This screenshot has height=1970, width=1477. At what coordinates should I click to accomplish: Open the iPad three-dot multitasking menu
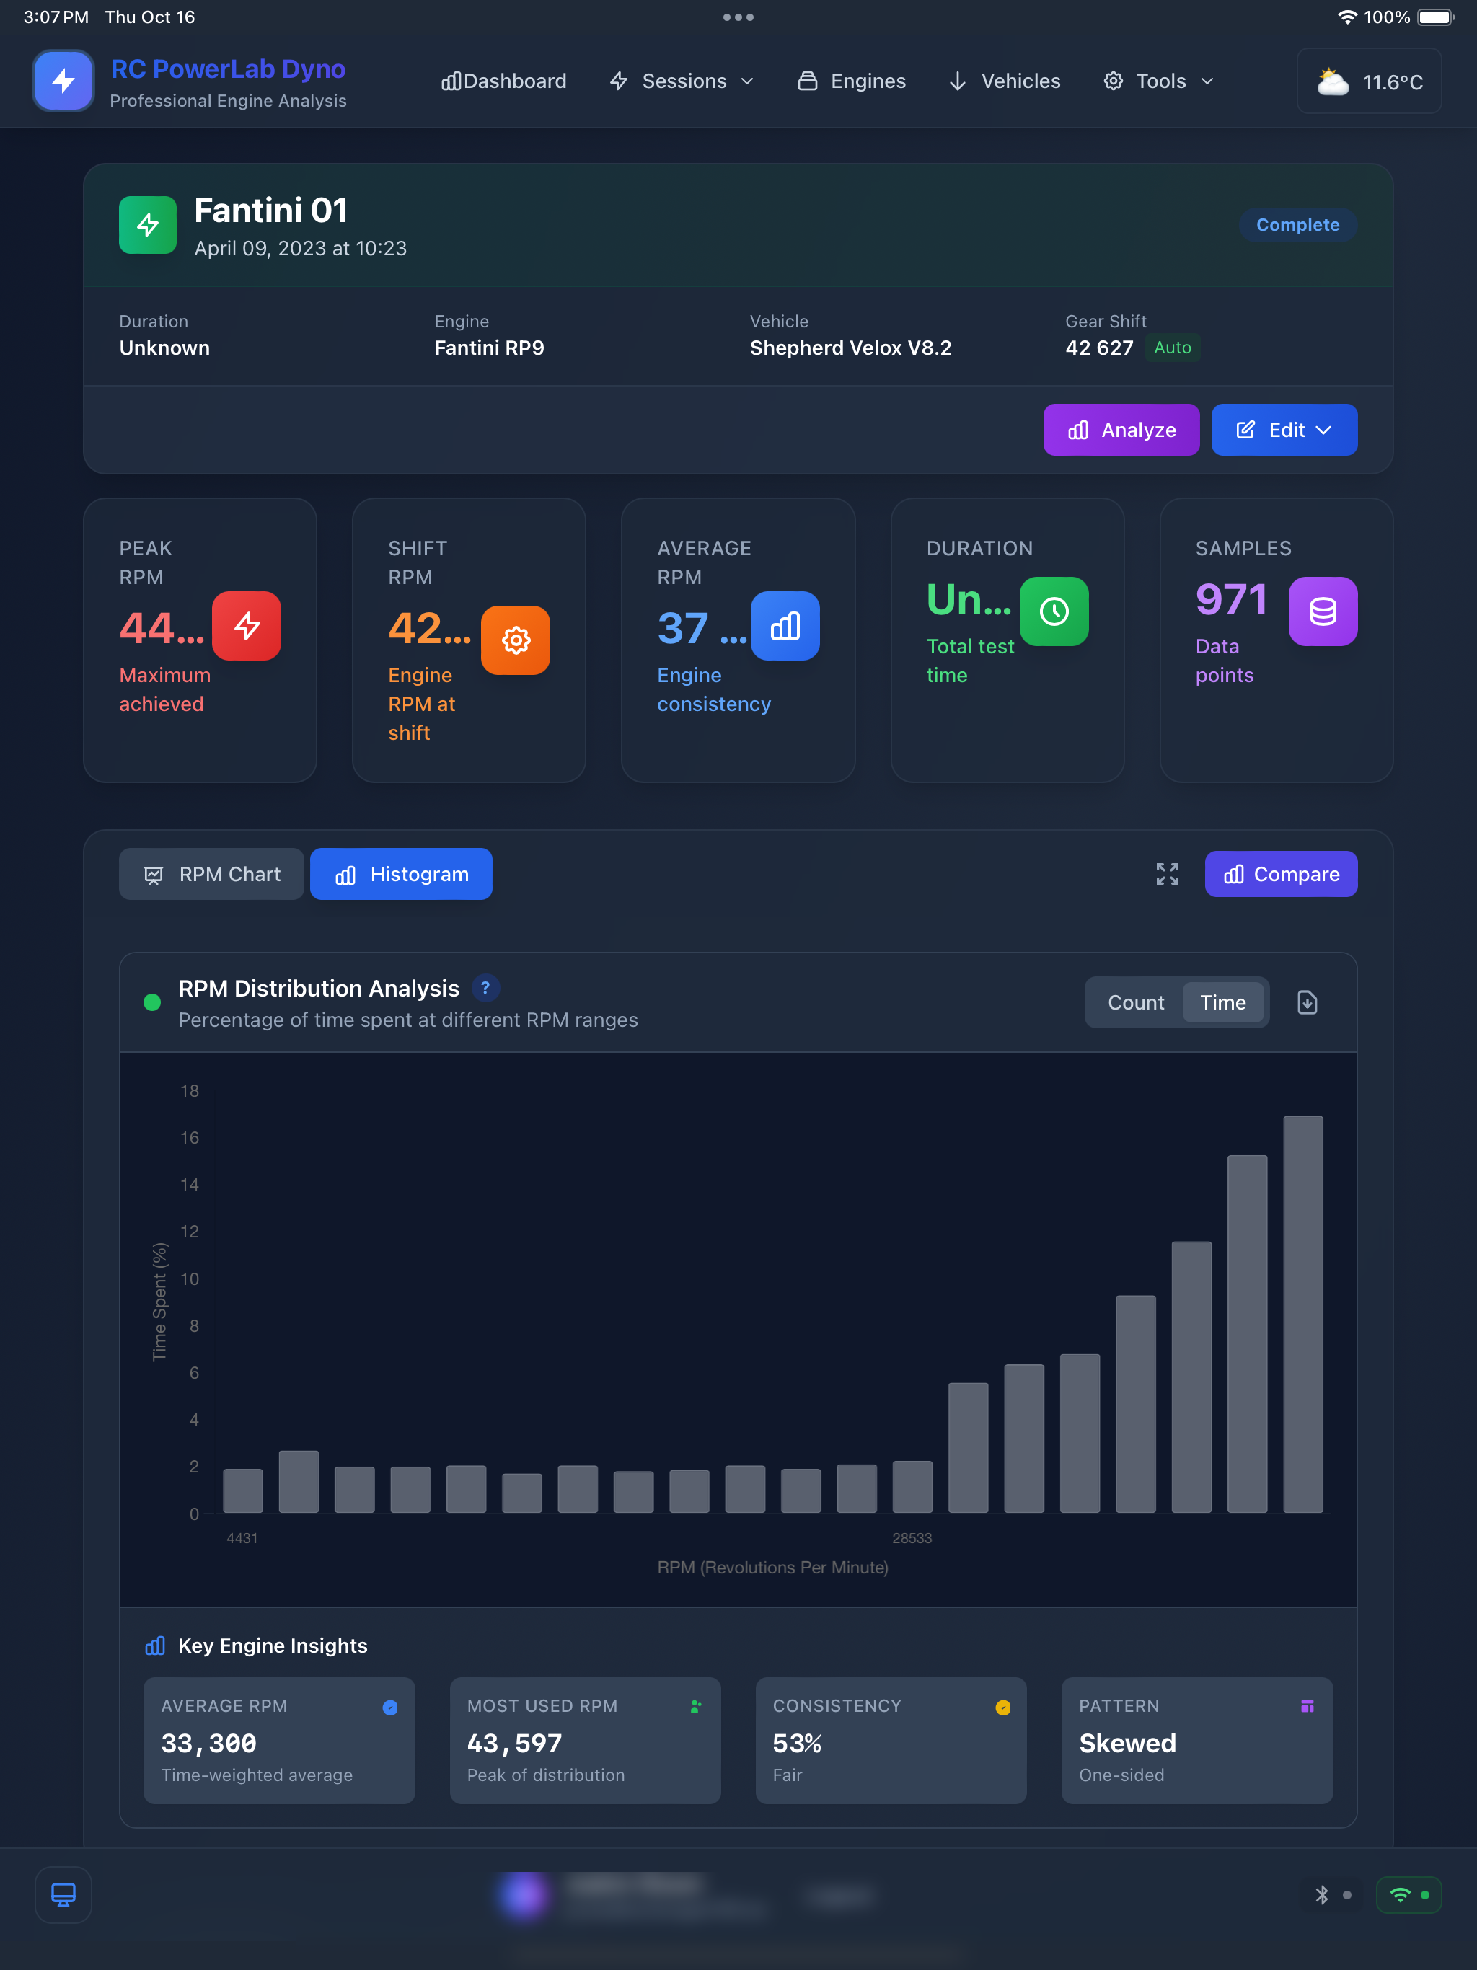[738, 17]
